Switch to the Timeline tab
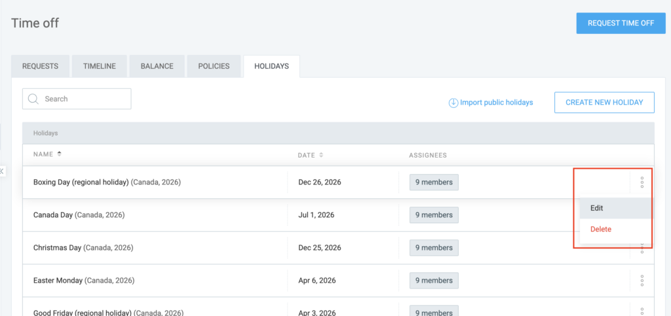Viewport: 671px width, 316px height. click(x=100, y=66)
